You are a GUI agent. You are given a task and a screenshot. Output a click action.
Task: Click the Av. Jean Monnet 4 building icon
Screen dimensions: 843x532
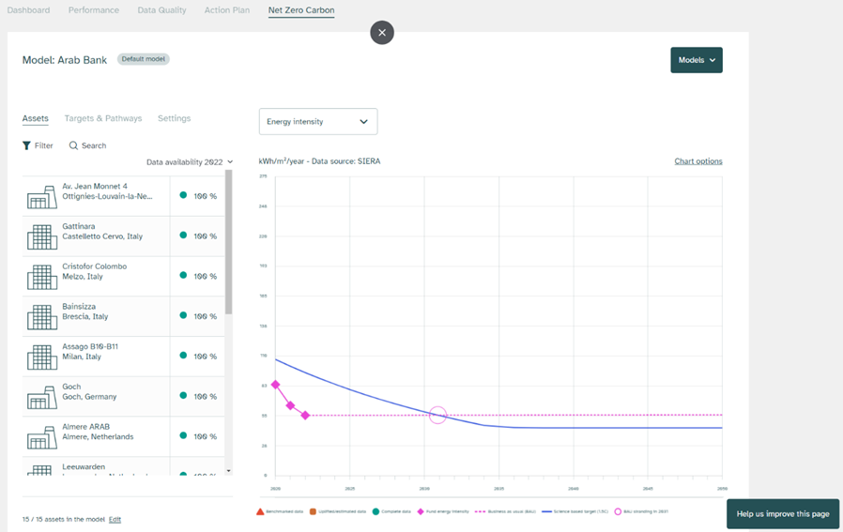click(41, 197)
